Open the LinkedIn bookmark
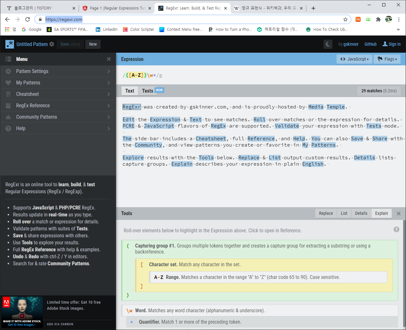 [x=107, y=29]
